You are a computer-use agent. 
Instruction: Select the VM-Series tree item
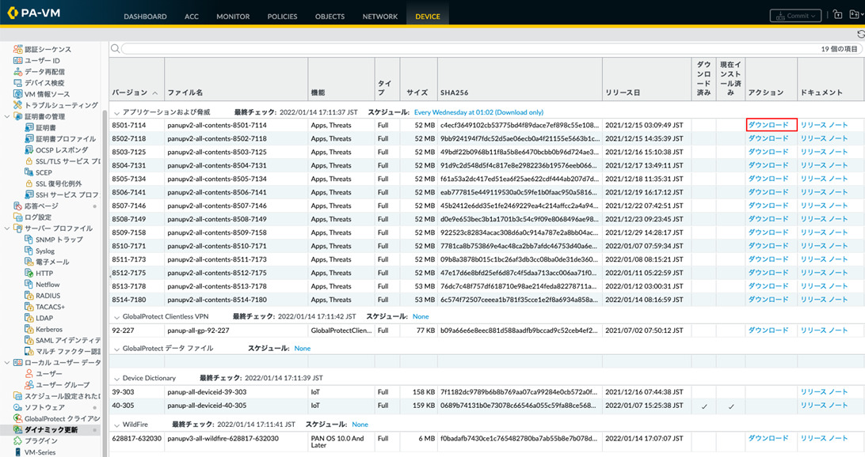tap(40, 452)
